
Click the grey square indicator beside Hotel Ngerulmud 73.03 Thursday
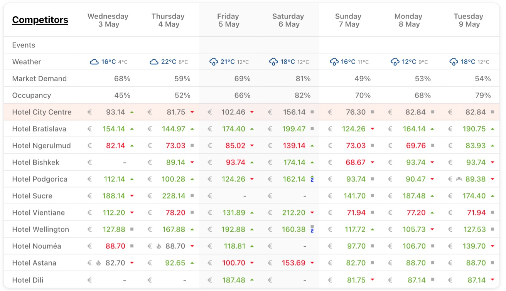coord(192,146)
